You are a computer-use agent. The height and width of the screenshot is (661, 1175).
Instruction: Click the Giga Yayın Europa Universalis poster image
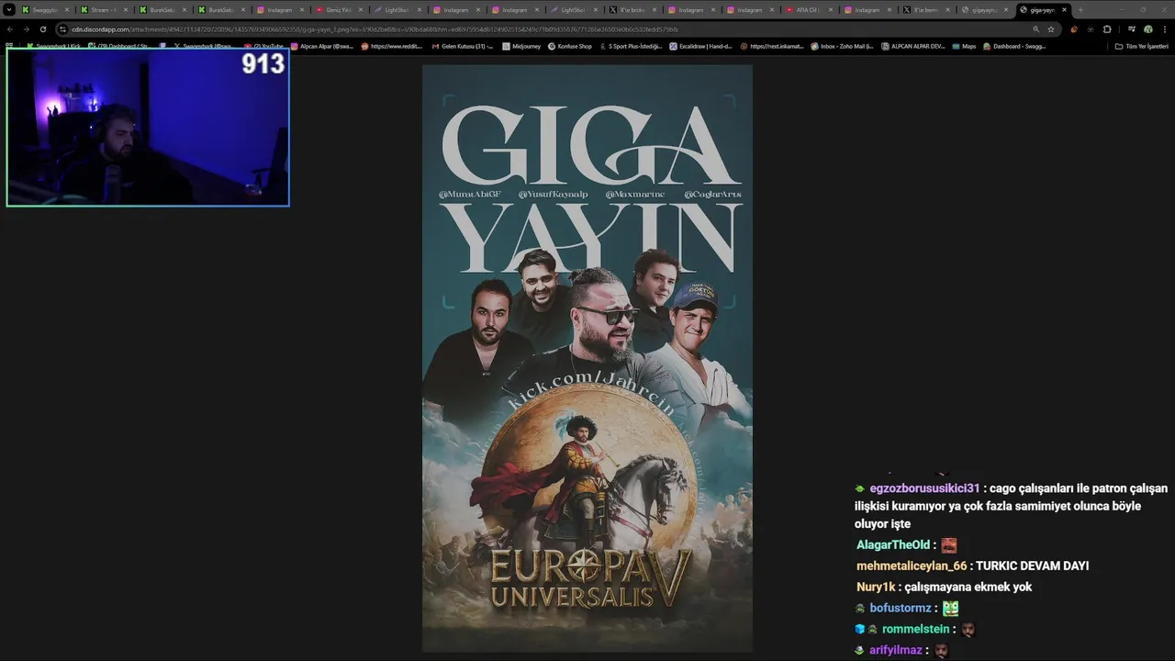tap(587, 358)
